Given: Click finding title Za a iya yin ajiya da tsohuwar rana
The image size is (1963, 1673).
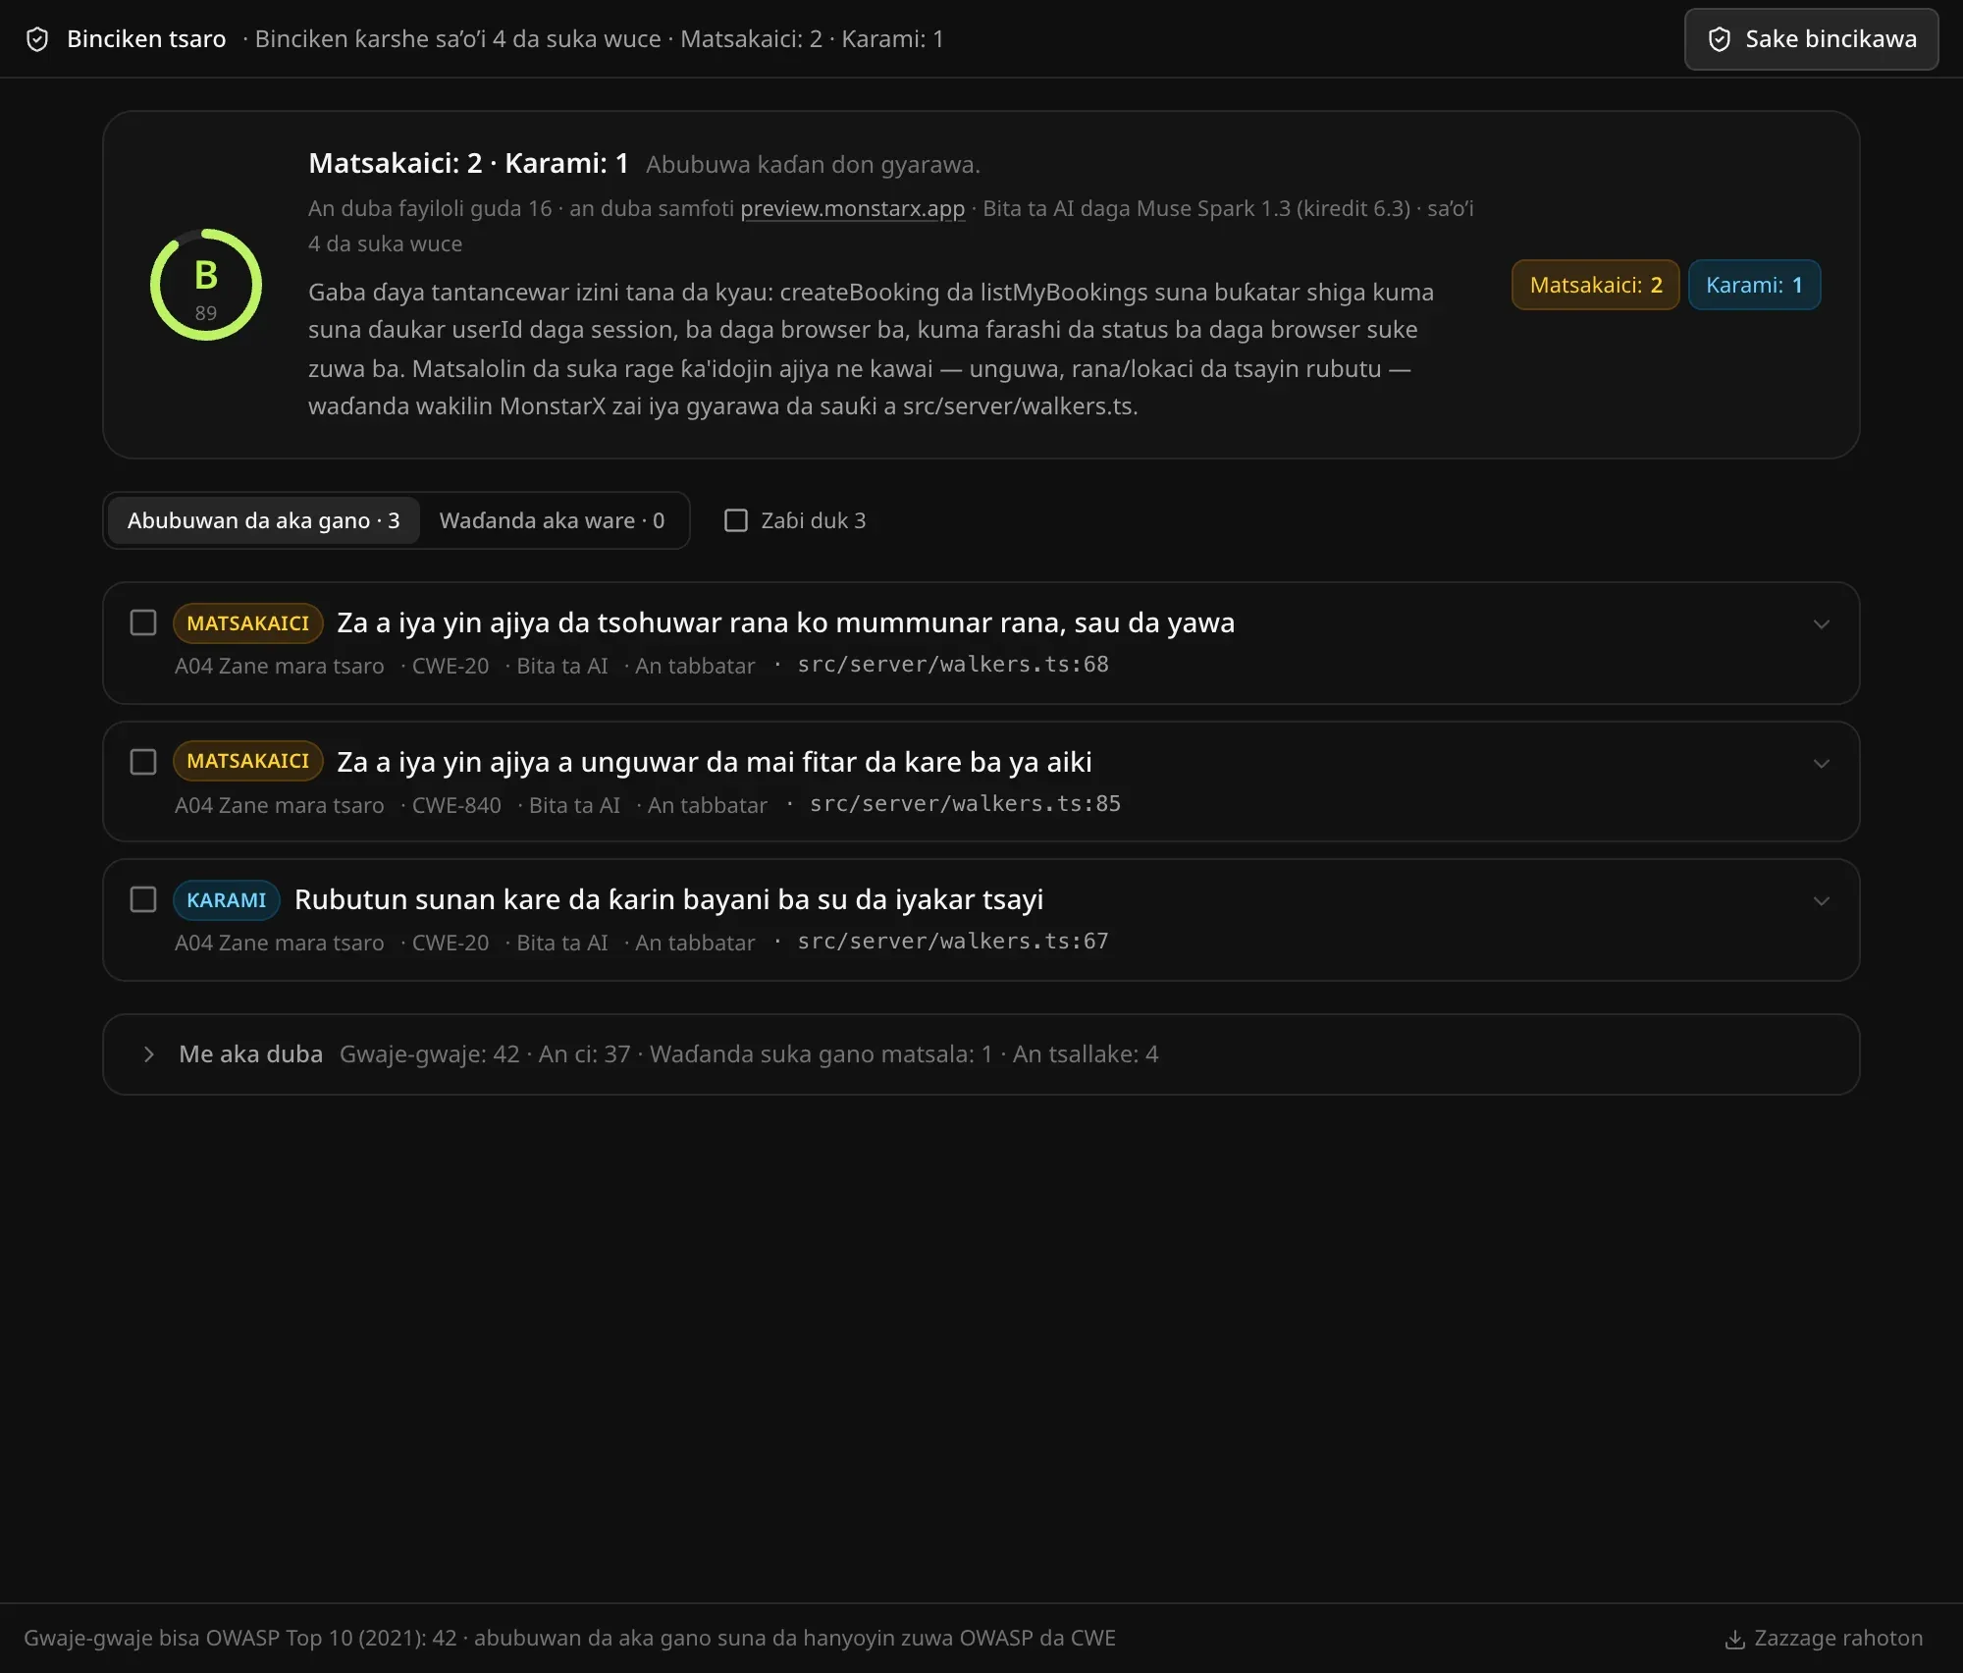Looking at the screenshot, I should [x=785, y=622].
